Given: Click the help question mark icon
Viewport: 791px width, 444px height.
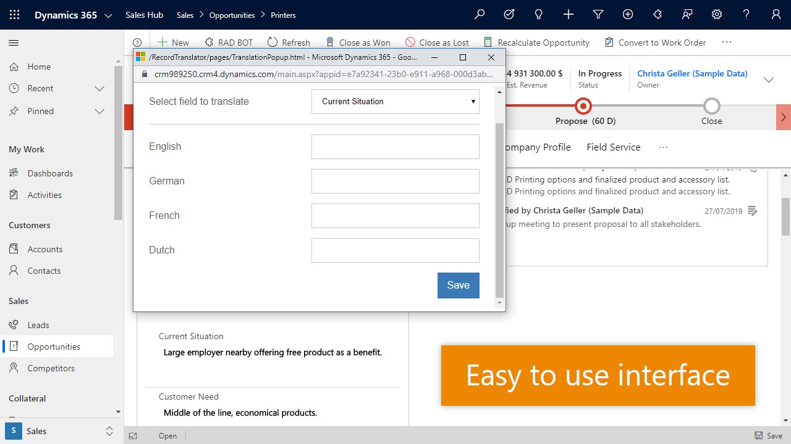Looking at the screenshot, I should point(747,15).
